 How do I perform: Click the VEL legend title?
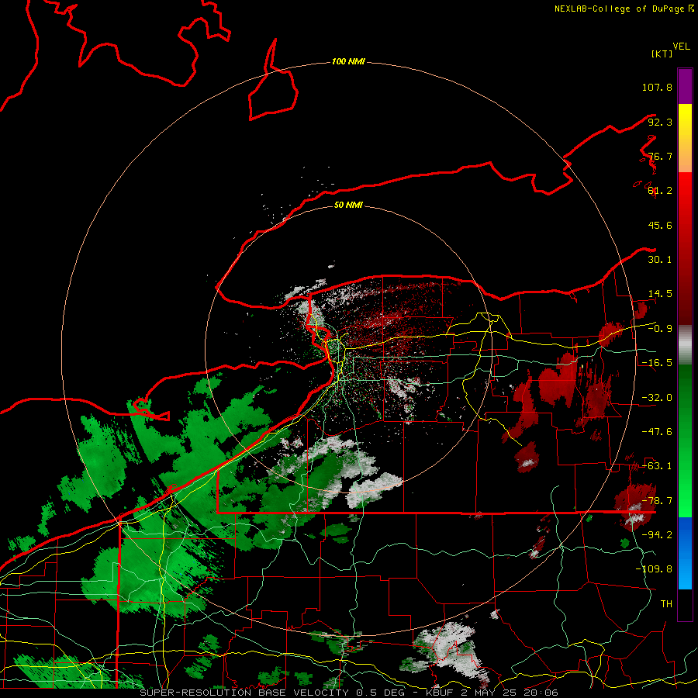click(x=681, y=47)
